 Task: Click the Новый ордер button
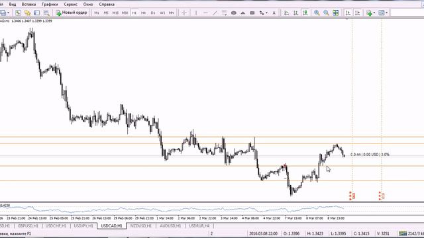pos(72,13)
